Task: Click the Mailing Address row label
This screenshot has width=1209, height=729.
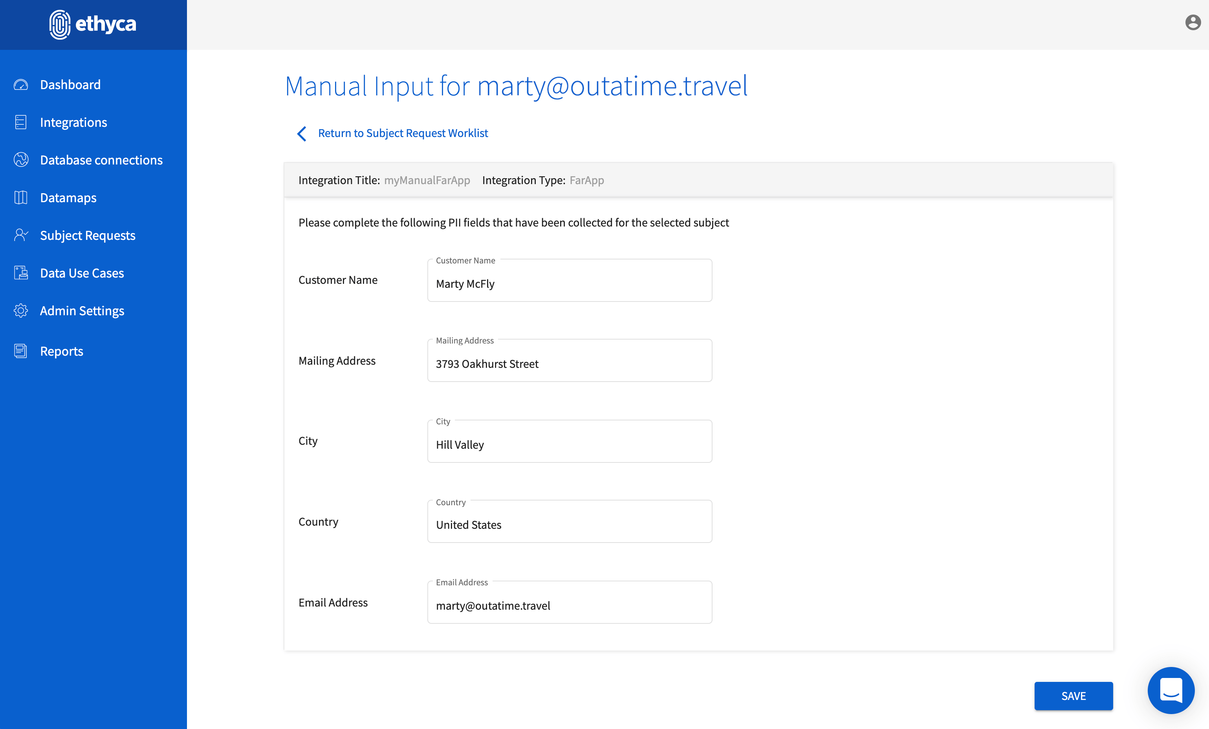Action: pos(337,361)
